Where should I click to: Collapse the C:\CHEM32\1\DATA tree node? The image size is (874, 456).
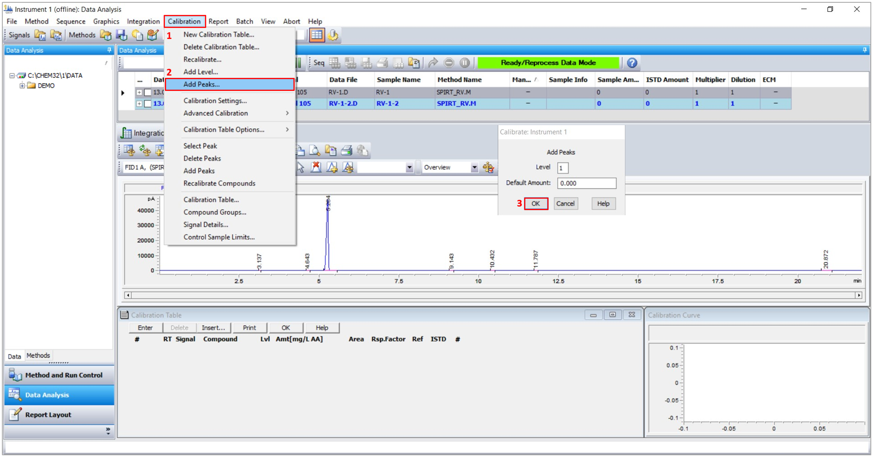tap(12, 76)
